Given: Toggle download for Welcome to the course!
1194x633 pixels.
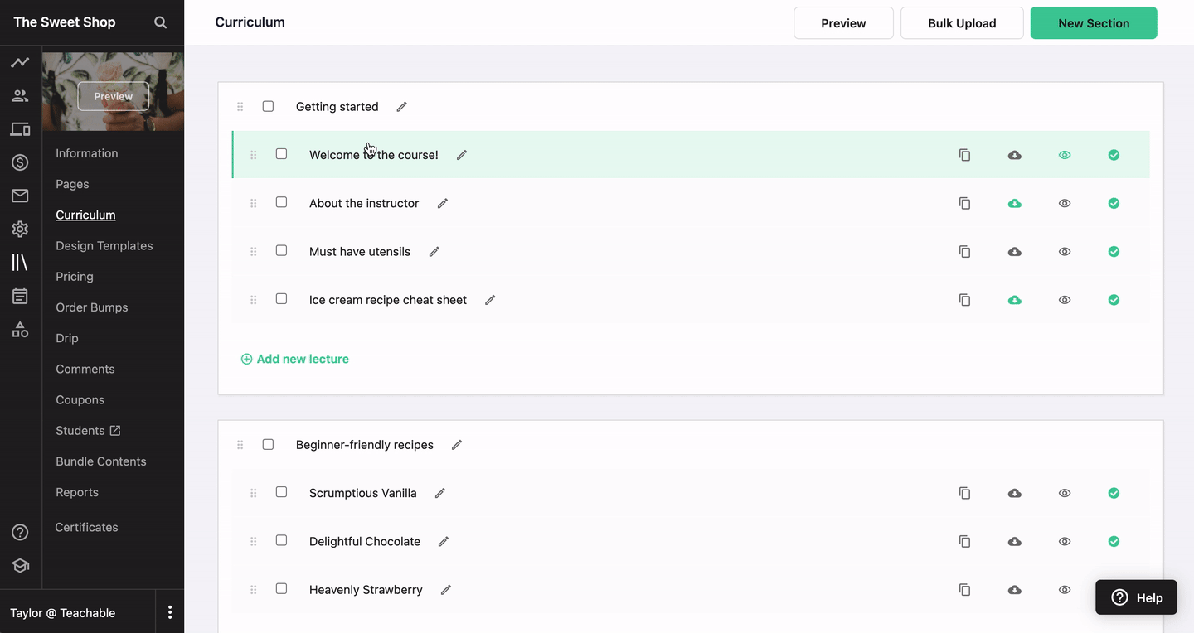Looking at the screenshot, I should click(x=1015, y=155).
